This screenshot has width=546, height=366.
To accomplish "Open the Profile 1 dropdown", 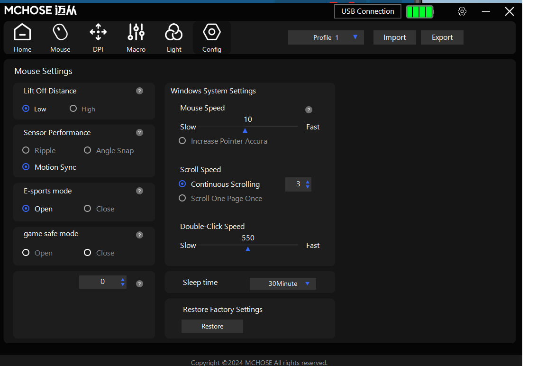I will pos(326,37).
